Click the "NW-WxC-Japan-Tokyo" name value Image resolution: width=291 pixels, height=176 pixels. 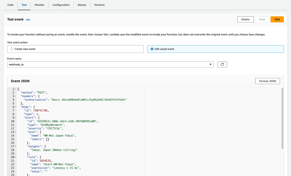coord(59,136)
